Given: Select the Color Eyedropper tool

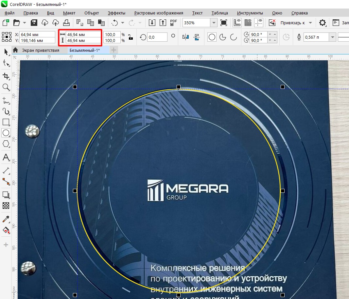Looking at the screenshot, I should click(6, 219).
